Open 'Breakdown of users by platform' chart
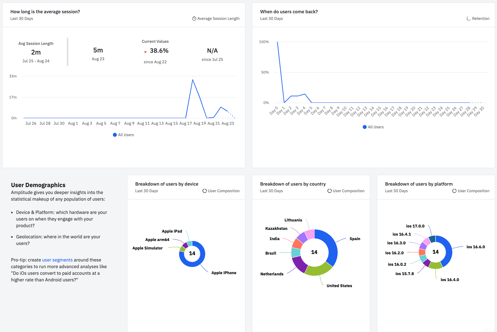 click(x=418, y=184)
